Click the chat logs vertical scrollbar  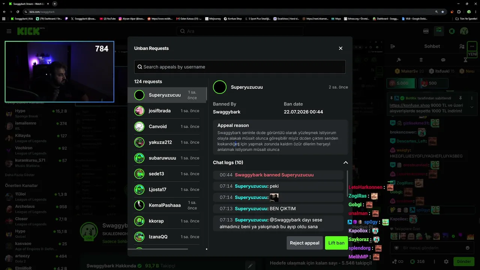coord(348,184)
